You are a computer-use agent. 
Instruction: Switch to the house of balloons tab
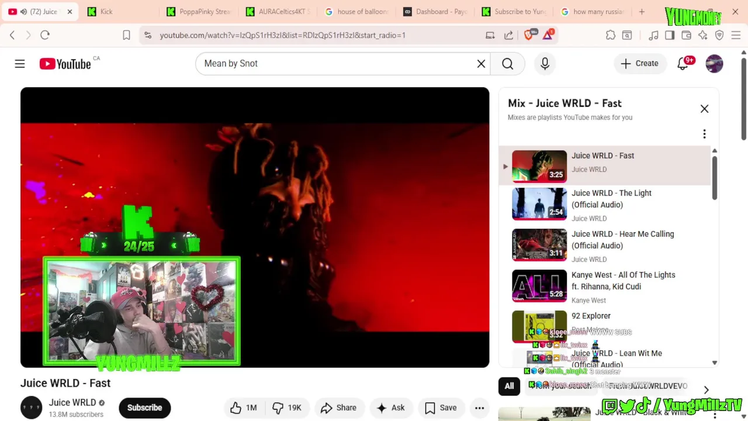coord(356,12)
